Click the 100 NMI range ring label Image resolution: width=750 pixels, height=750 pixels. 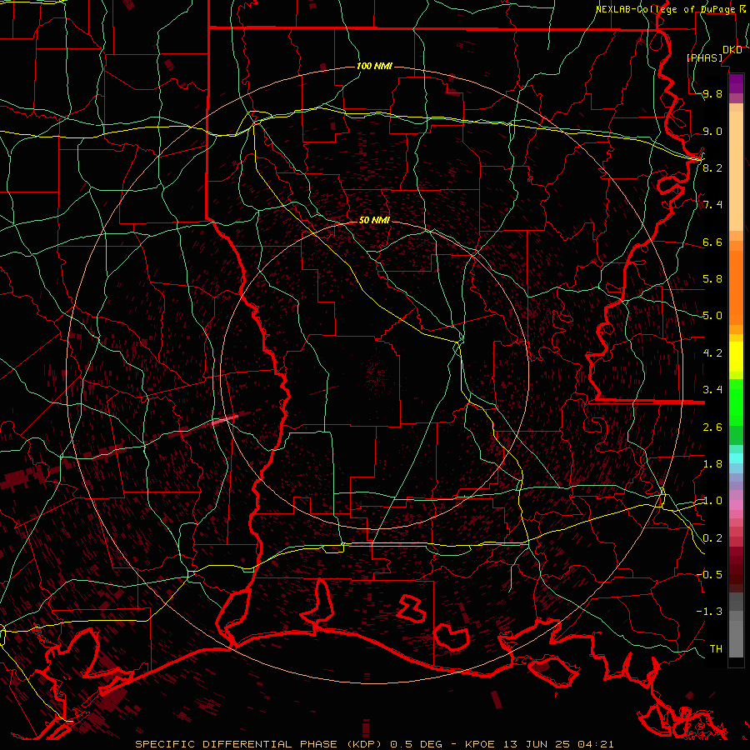374,66
